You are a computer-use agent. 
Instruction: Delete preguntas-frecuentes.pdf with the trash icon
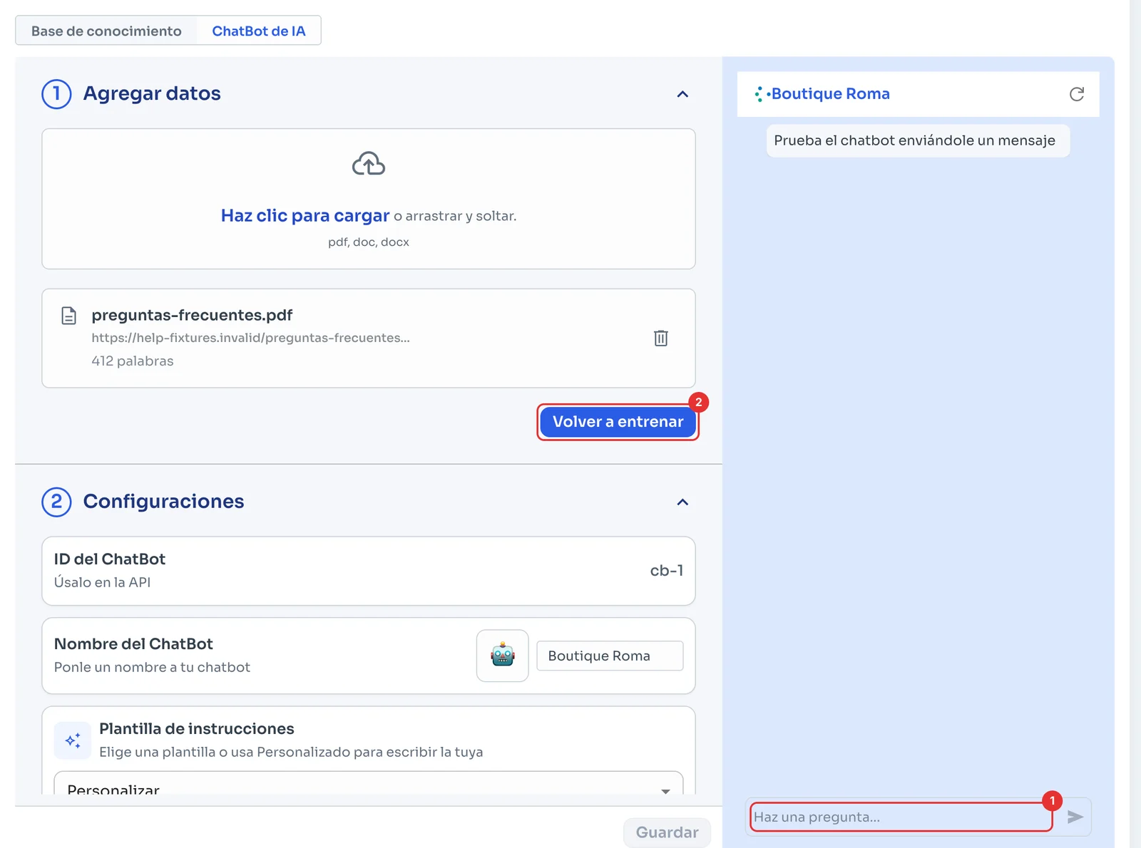[x=661, y=338]
